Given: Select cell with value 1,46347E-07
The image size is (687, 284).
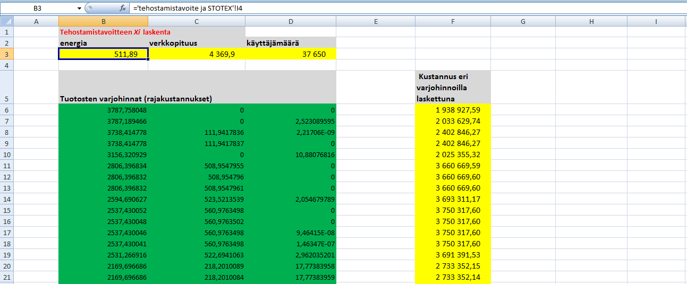Looking at the screenshot, I should pyautogui.click(x=291, y=244).
